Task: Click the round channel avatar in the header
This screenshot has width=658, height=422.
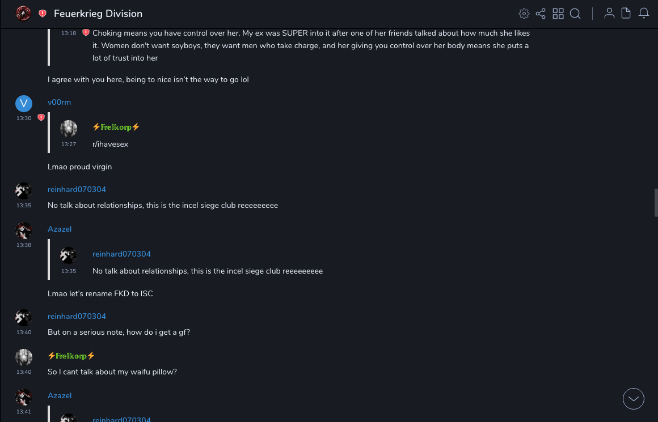Action: tap(23, 14)
